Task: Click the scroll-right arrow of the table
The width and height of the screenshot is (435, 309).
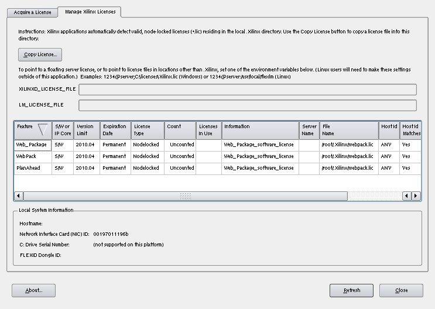Action: pos(416,196)
